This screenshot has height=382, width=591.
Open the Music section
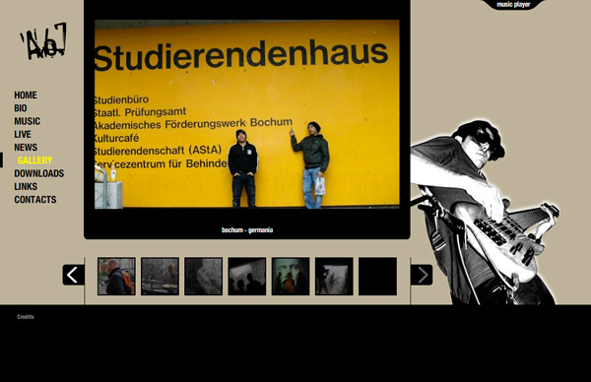coord(28,121)
